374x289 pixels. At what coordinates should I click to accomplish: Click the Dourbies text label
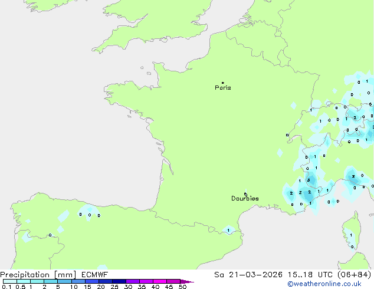[245, 199]
